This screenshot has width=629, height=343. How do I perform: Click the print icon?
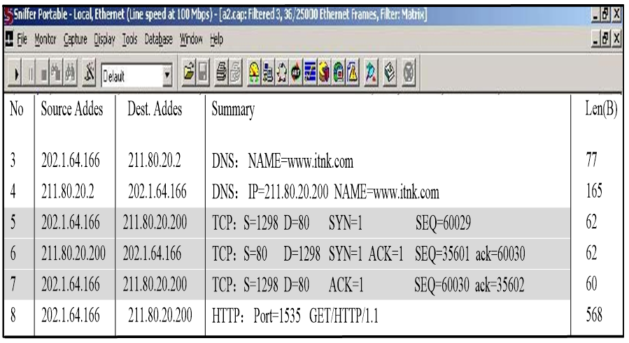point(221,73)
